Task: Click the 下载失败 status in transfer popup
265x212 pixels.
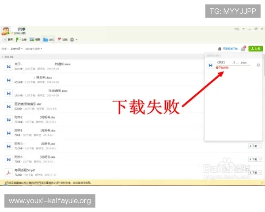Action: pos(222,68)
